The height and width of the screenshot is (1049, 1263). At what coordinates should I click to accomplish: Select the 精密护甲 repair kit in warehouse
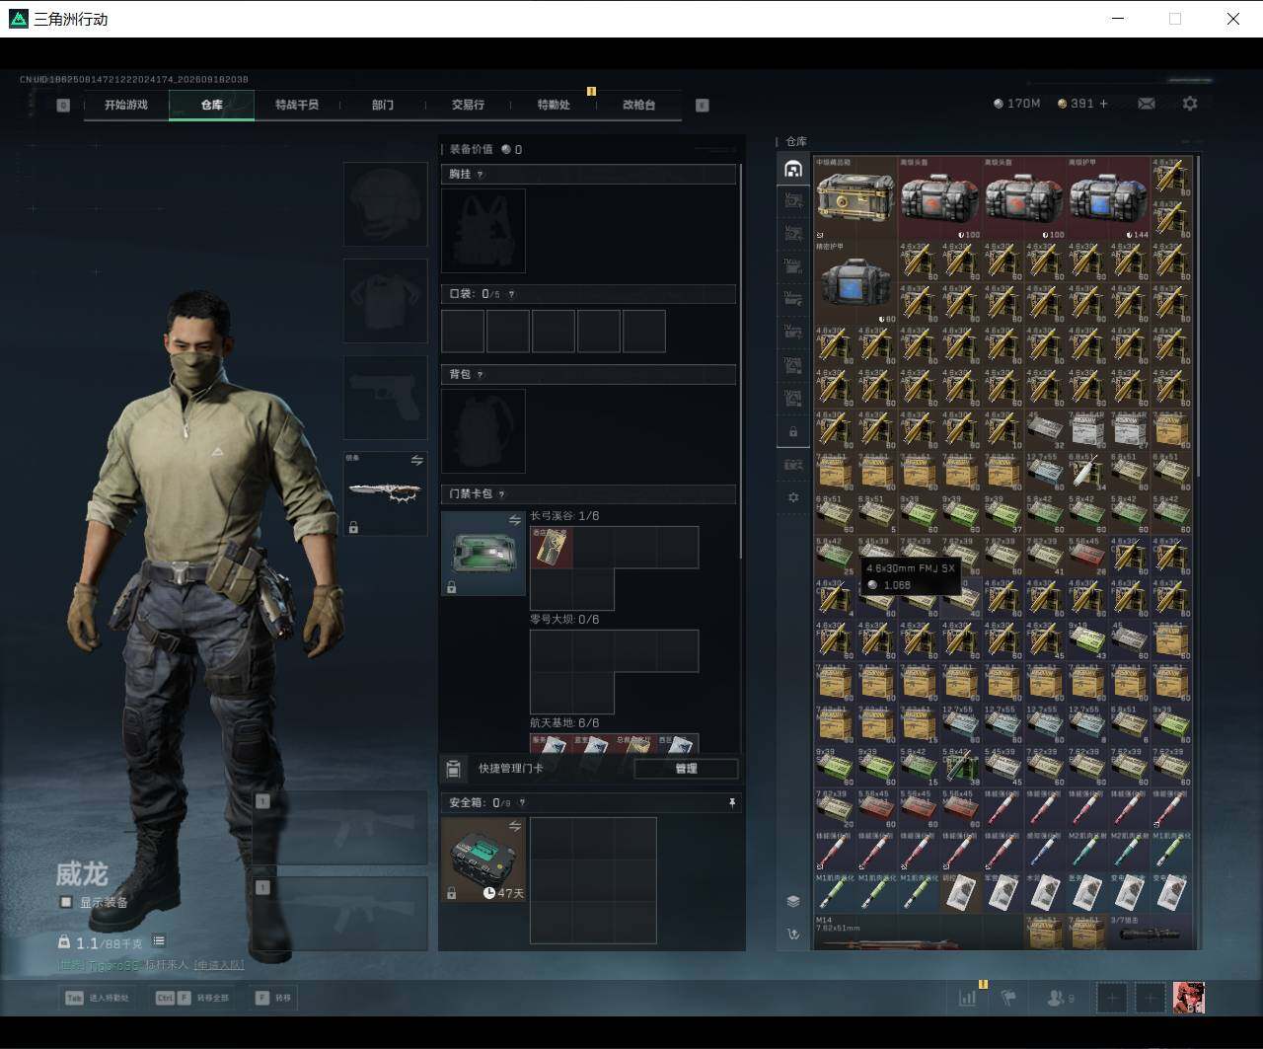pyautogui.click(x=855, y=282)
